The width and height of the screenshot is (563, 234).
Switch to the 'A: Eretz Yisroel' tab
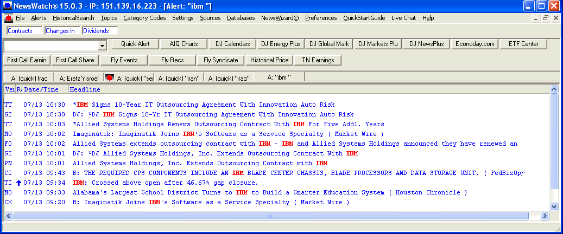point(79,78)
